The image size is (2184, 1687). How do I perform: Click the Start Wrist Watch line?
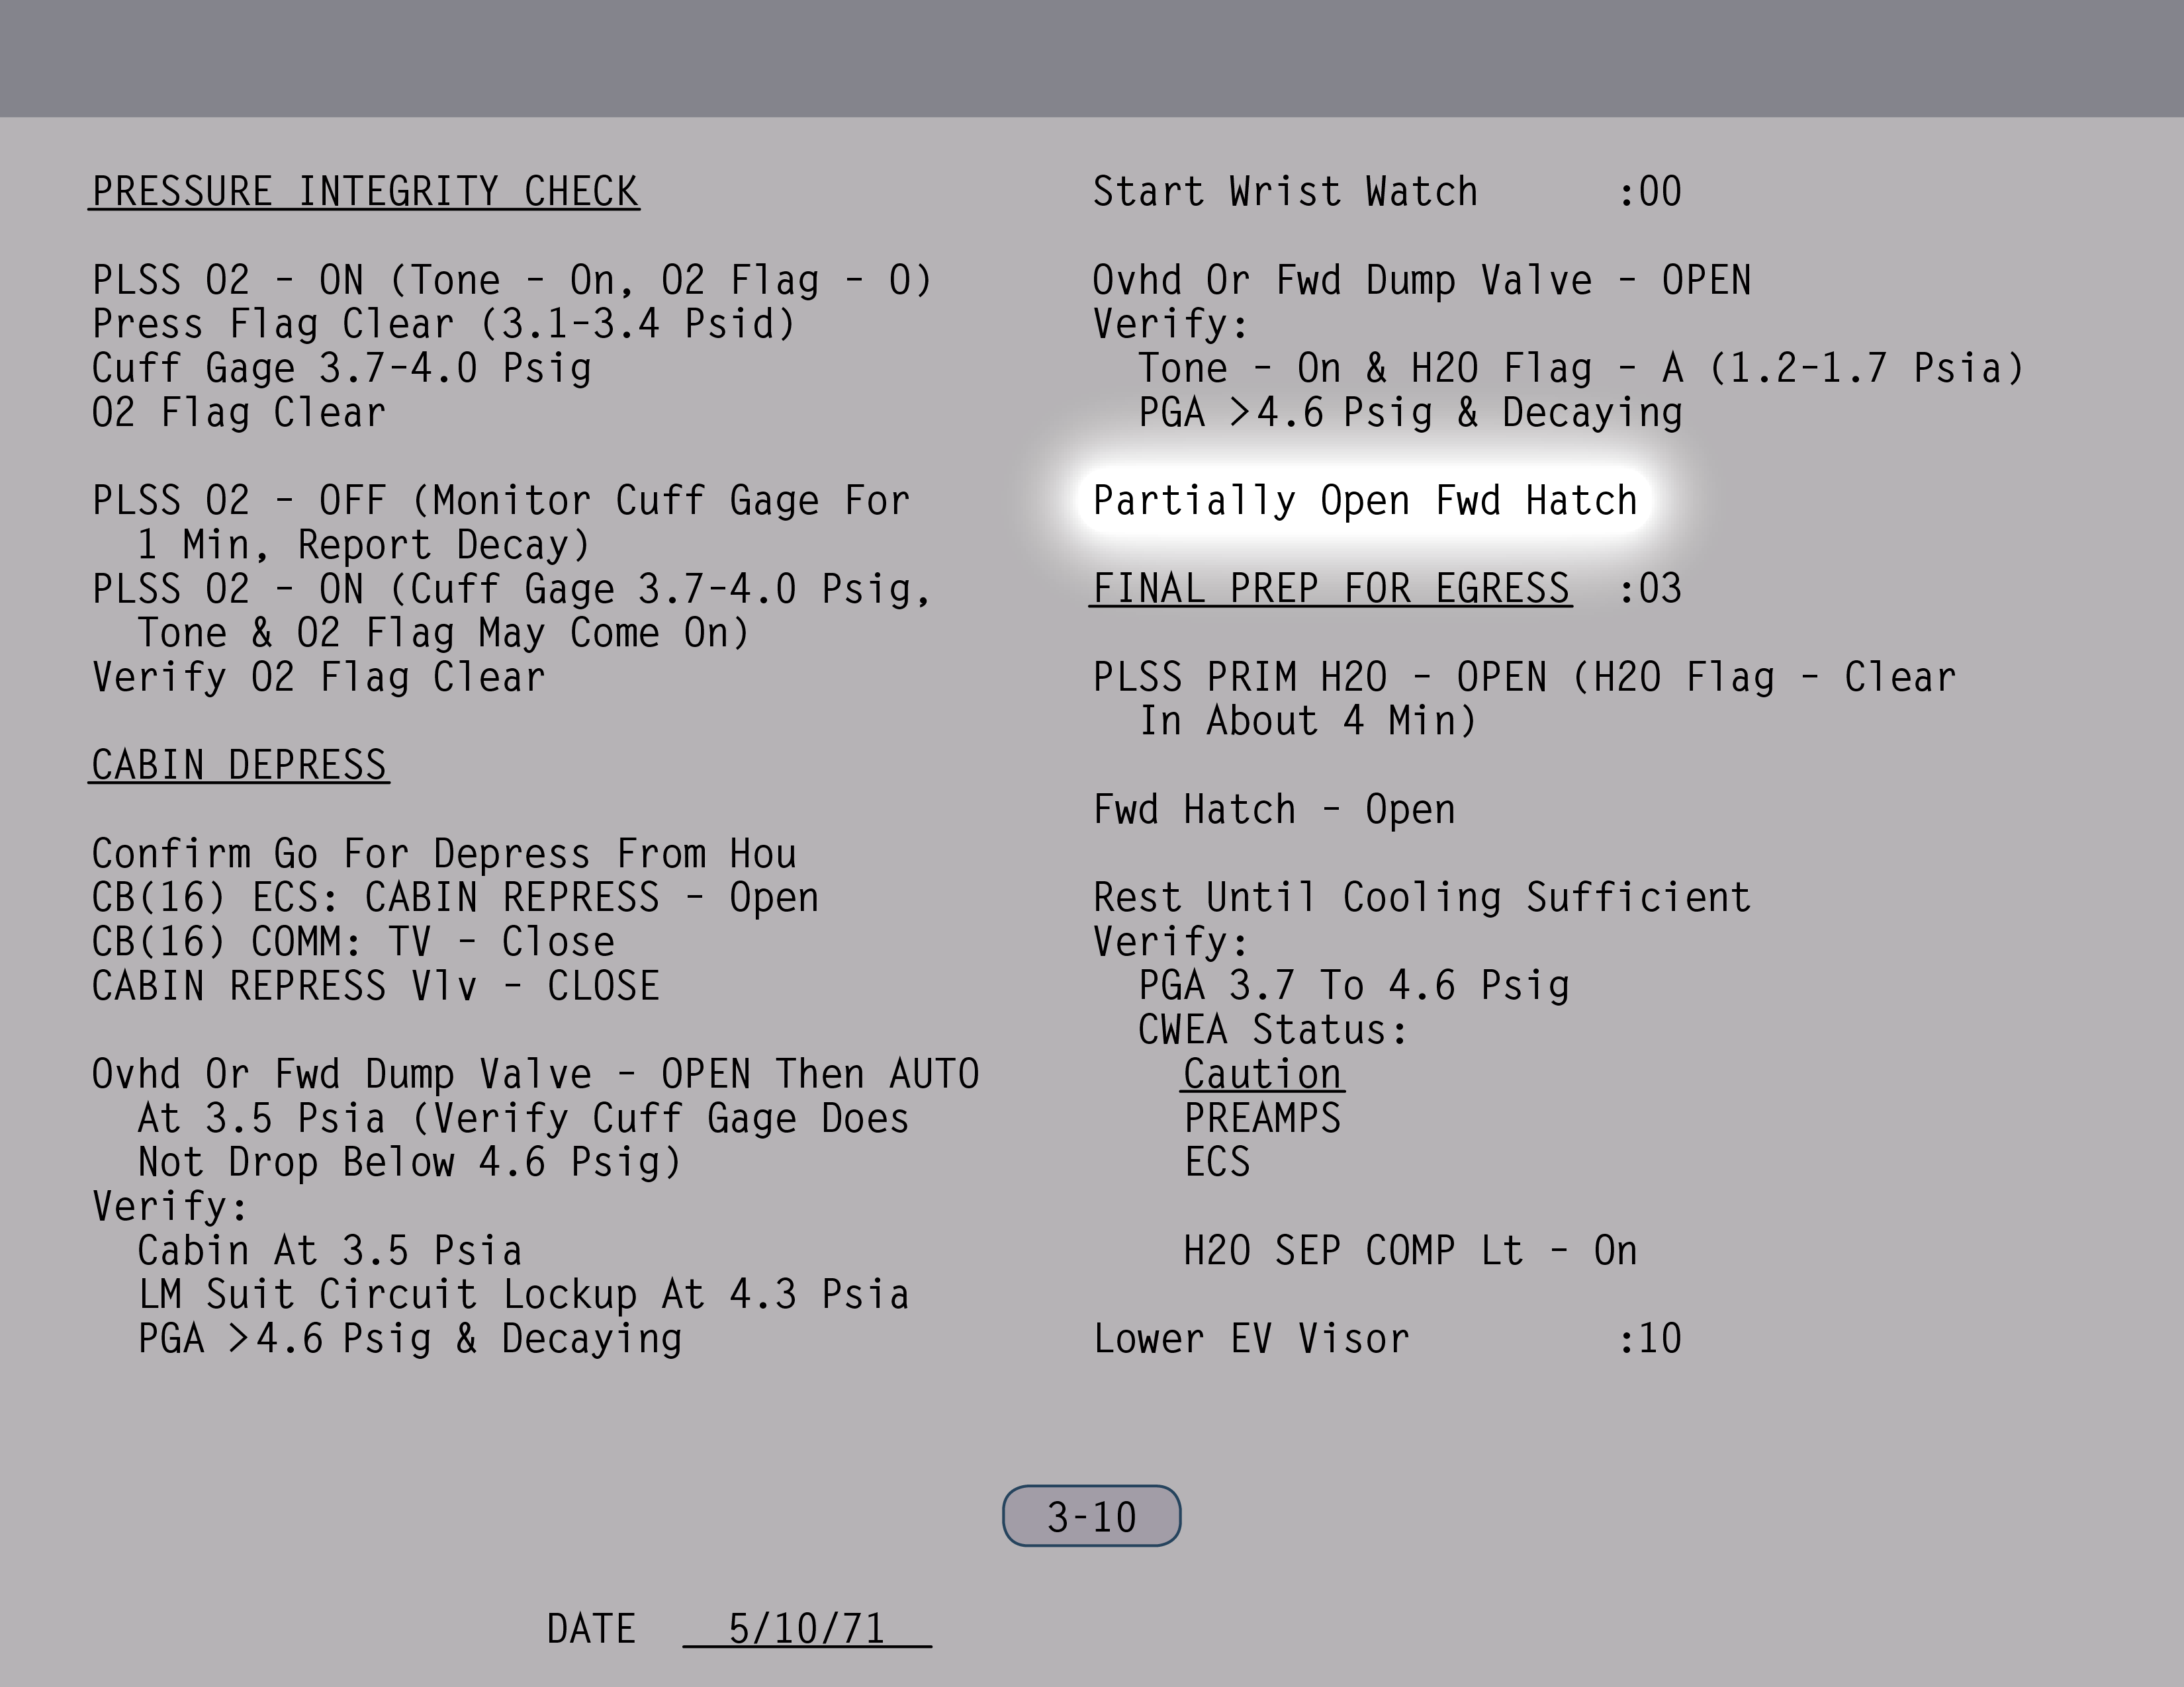1285,192
